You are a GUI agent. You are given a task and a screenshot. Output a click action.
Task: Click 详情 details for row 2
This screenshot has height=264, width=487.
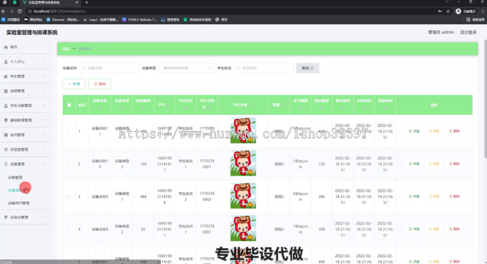click(414, 164)
